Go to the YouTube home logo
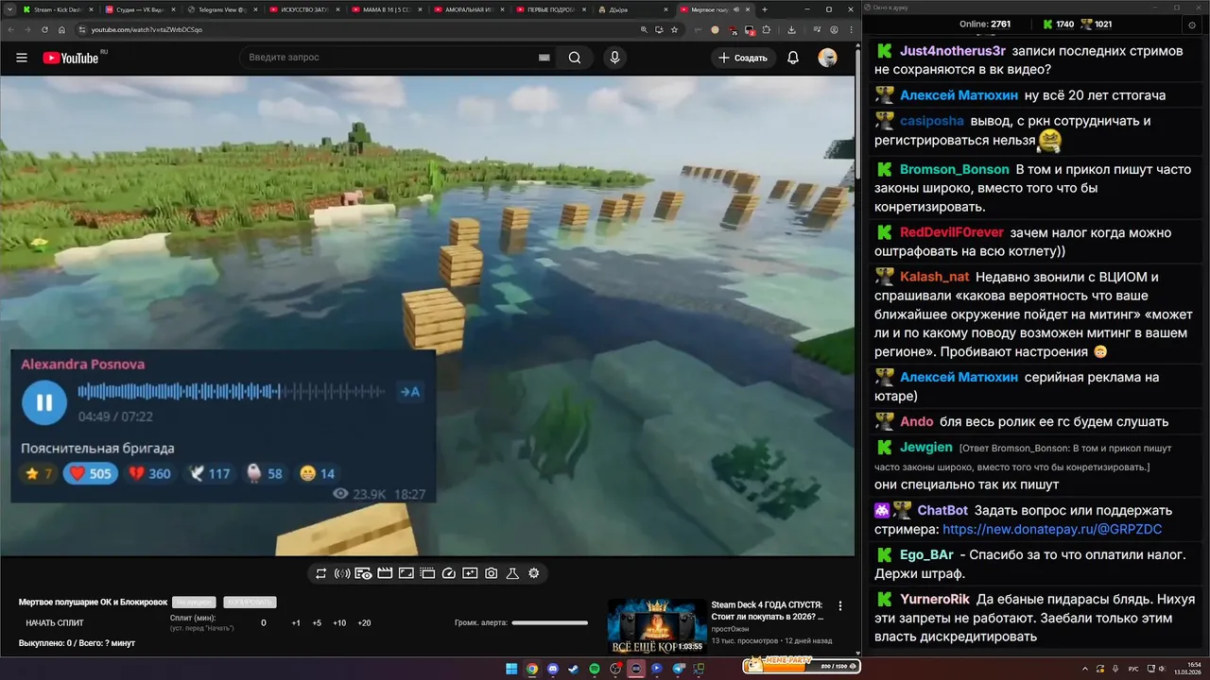 71,58
